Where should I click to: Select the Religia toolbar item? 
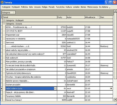point(45,7)
